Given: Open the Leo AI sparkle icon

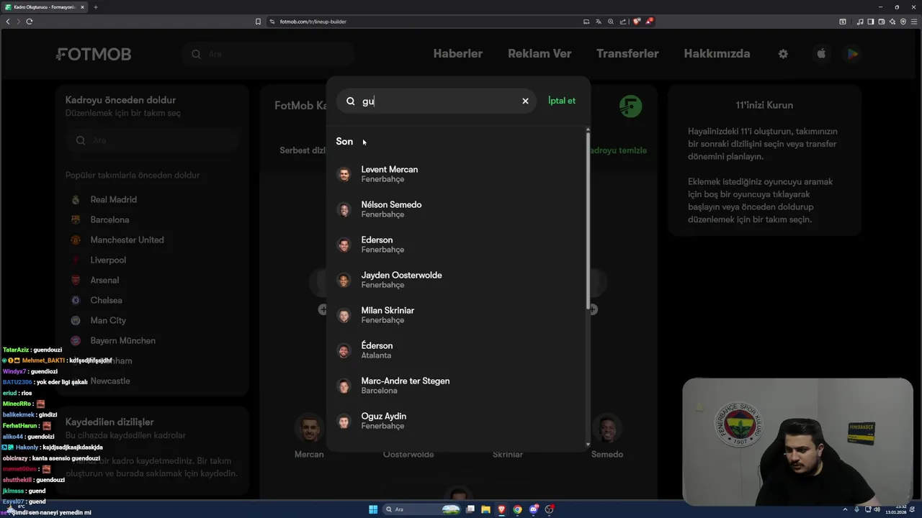Looking at the screenshot, I should 892,22.
